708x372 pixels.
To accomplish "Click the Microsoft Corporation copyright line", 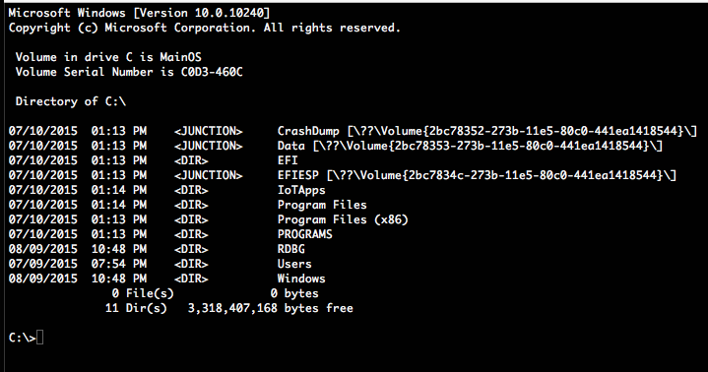I will [205, 28].
